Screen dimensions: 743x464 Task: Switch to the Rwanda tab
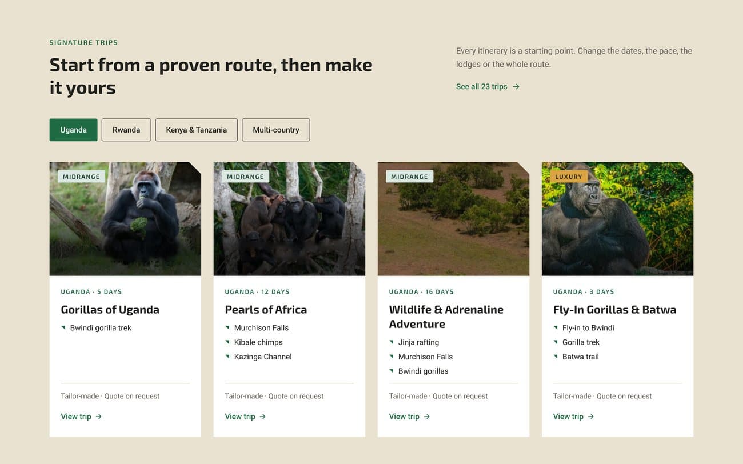click(126, 130)
